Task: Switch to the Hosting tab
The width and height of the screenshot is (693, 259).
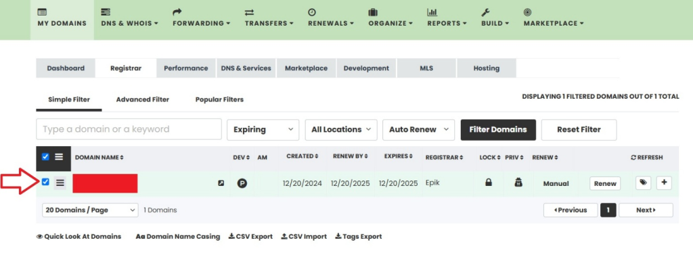Action: pyautogui.click(x=487, y=68)
